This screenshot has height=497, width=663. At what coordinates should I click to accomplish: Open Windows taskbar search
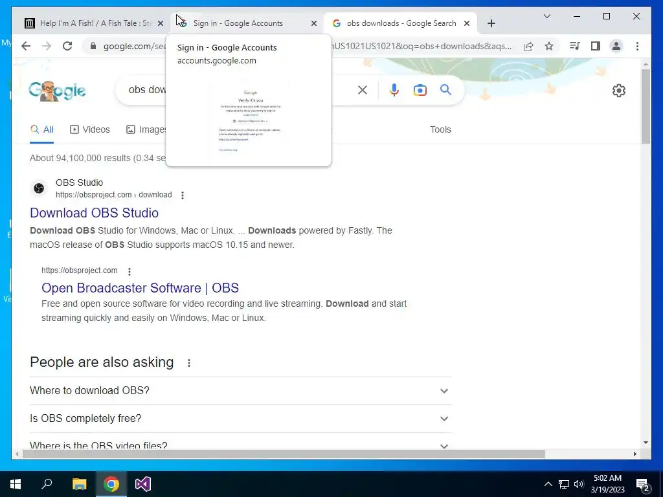(x=47, y=484)
